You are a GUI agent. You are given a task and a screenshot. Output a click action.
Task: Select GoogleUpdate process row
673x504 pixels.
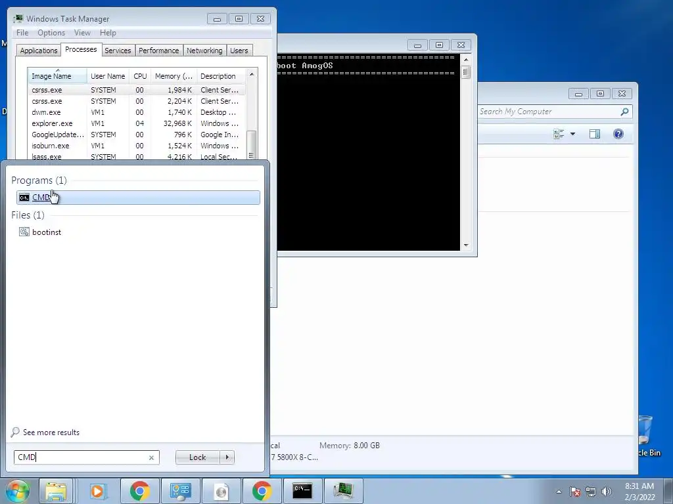tap(137, 135)
